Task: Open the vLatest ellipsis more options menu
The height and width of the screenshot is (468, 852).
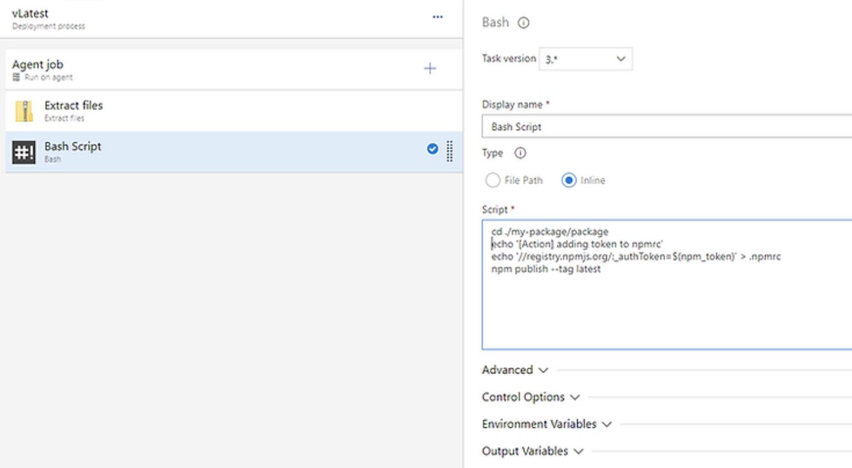Action: 437,17
